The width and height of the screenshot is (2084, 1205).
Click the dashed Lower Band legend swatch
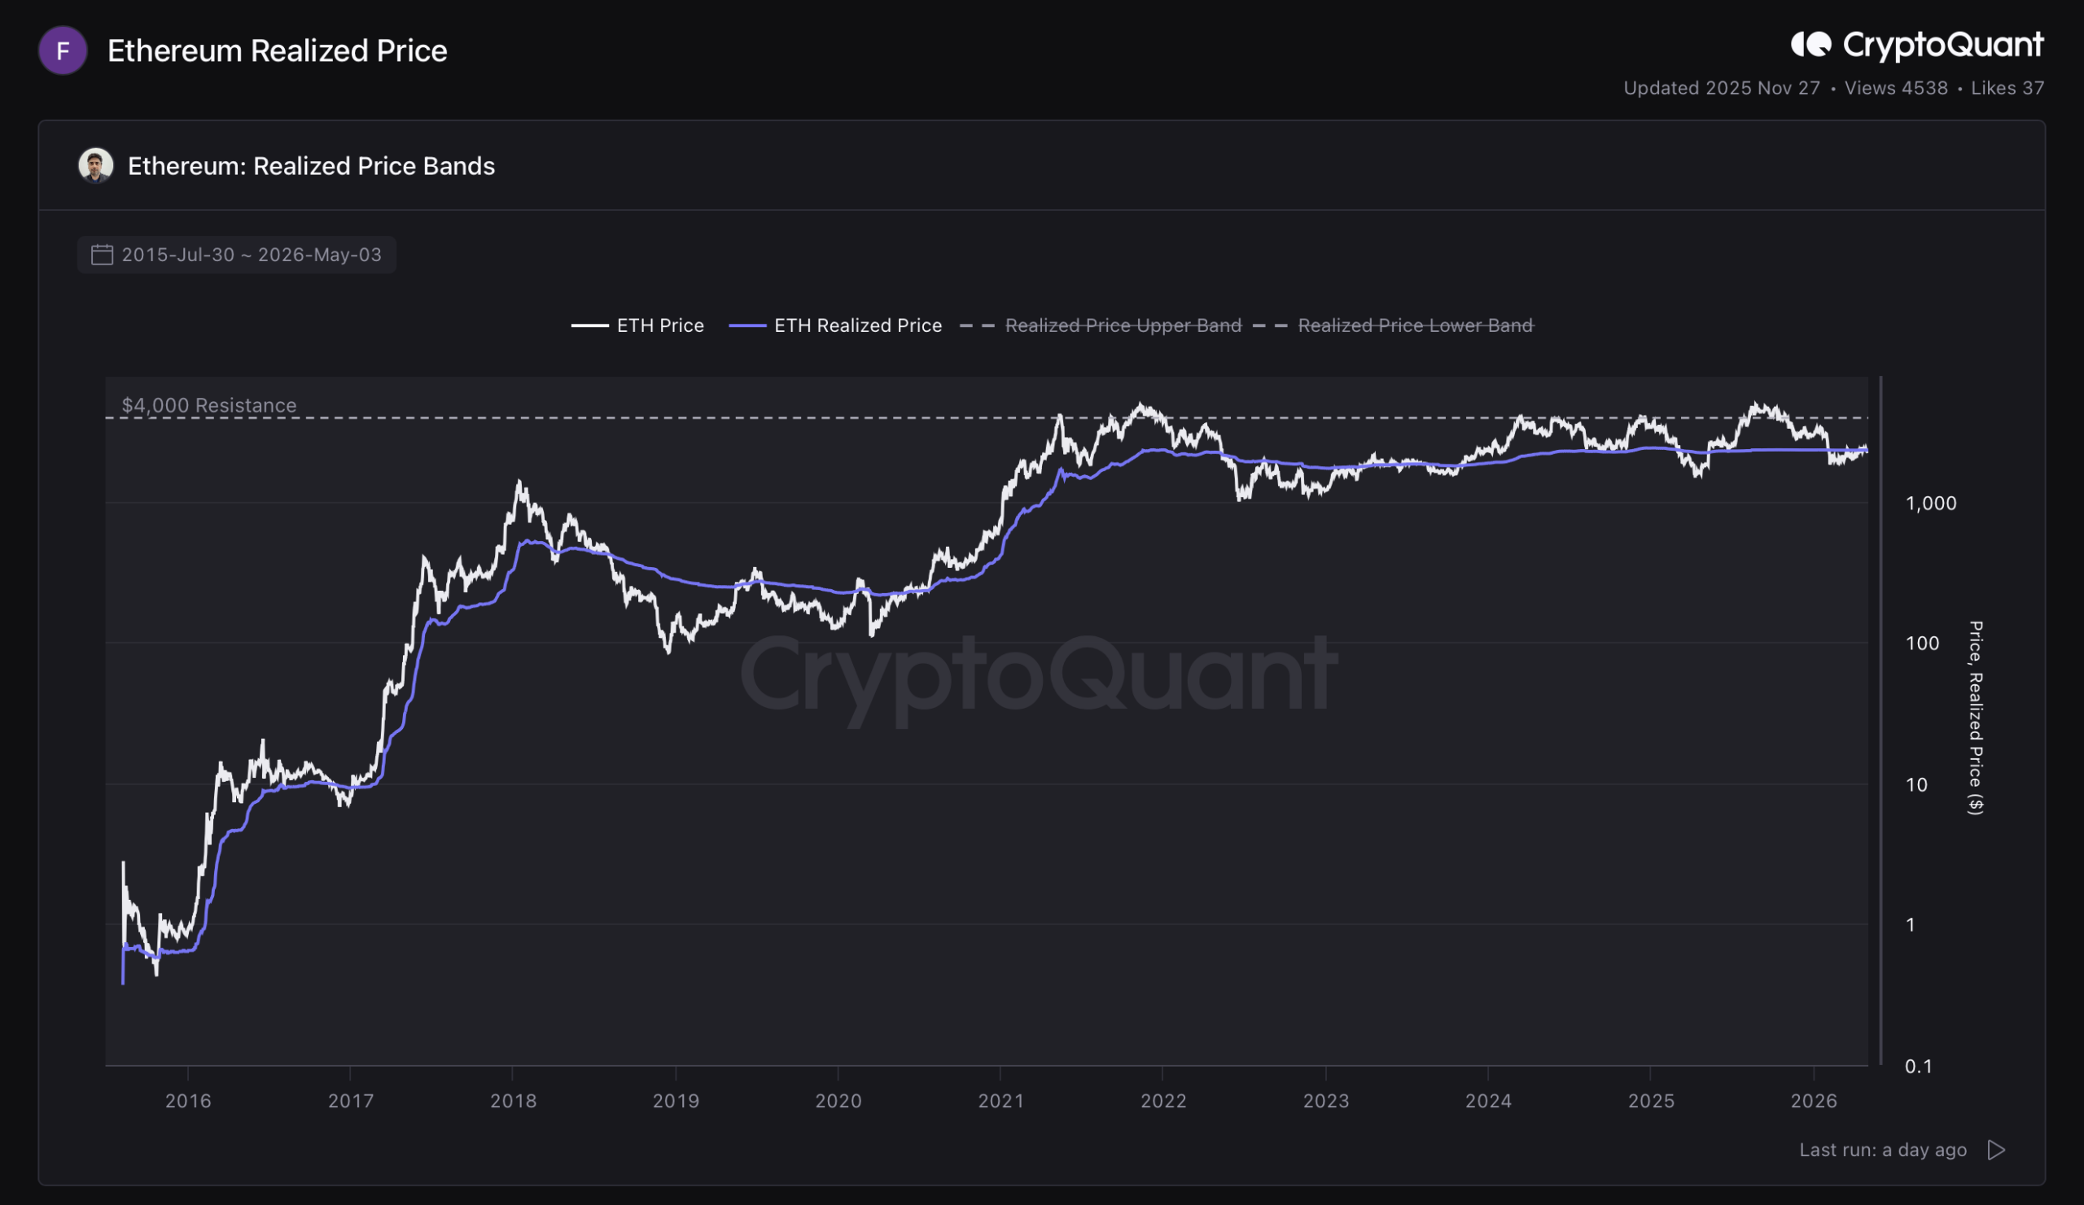[x=1271, y=325]
